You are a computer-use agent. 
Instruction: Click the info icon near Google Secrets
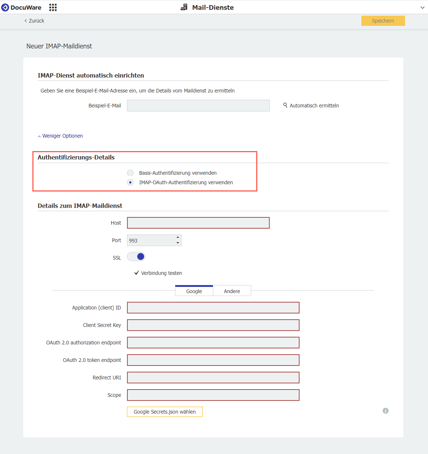coord(385,411)
